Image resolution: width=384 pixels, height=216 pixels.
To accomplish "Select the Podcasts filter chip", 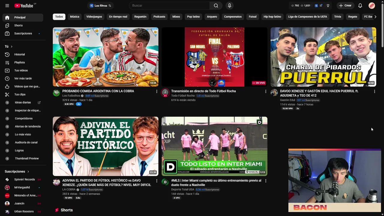I will 159,17.
